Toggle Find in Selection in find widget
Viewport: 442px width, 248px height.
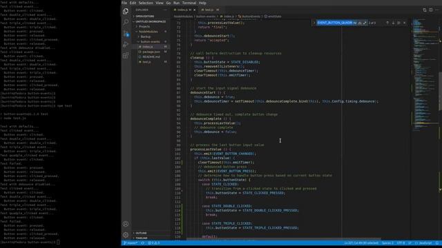[398, 23]
